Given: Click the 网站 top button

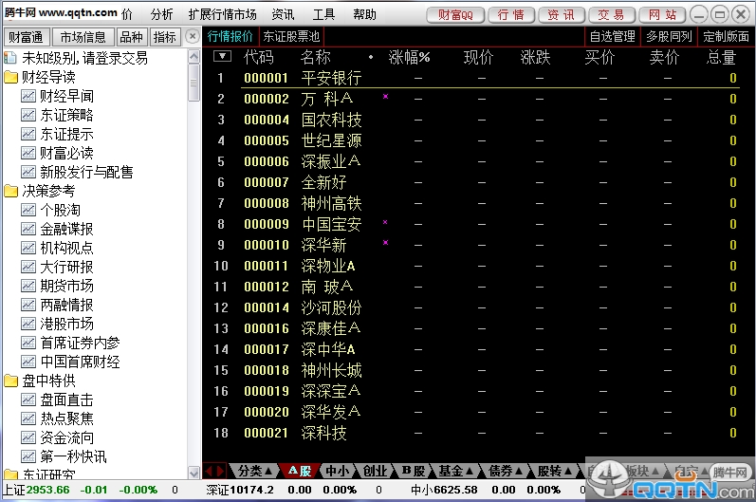Looking at the screenshot, I should 662,15.
